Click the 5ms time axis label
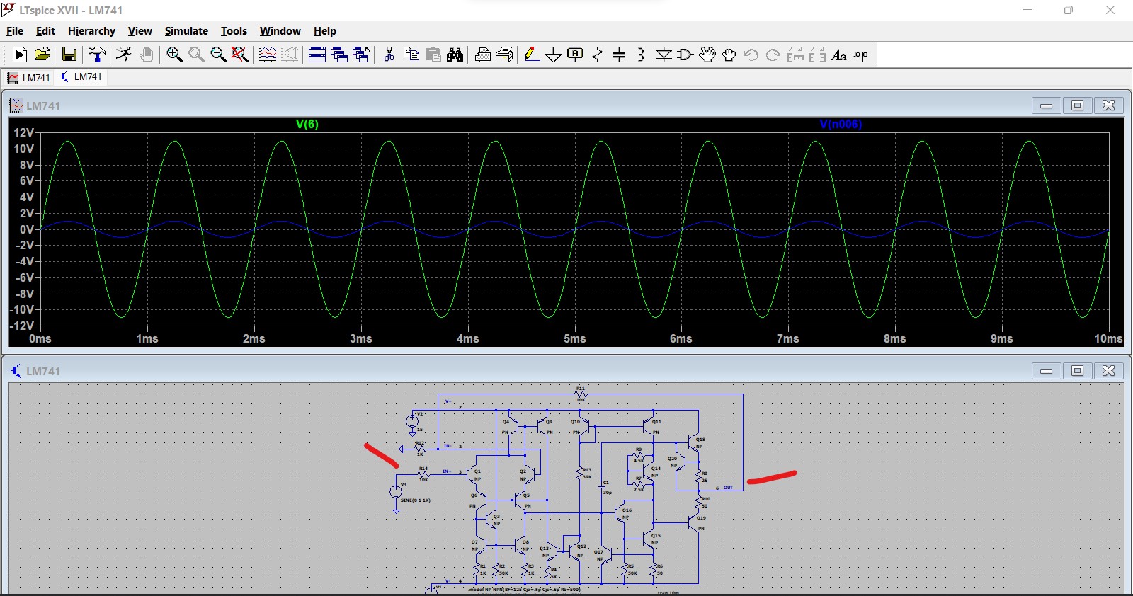The height and width of the screenshot is (596, 1133). tap(574, 338)
